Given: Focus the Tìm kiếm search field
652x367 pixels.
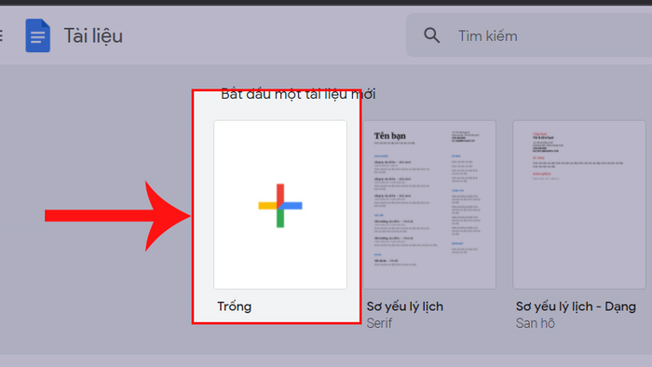Looking at the screenshot, I should pyautogui.click(x=529, y=35).
